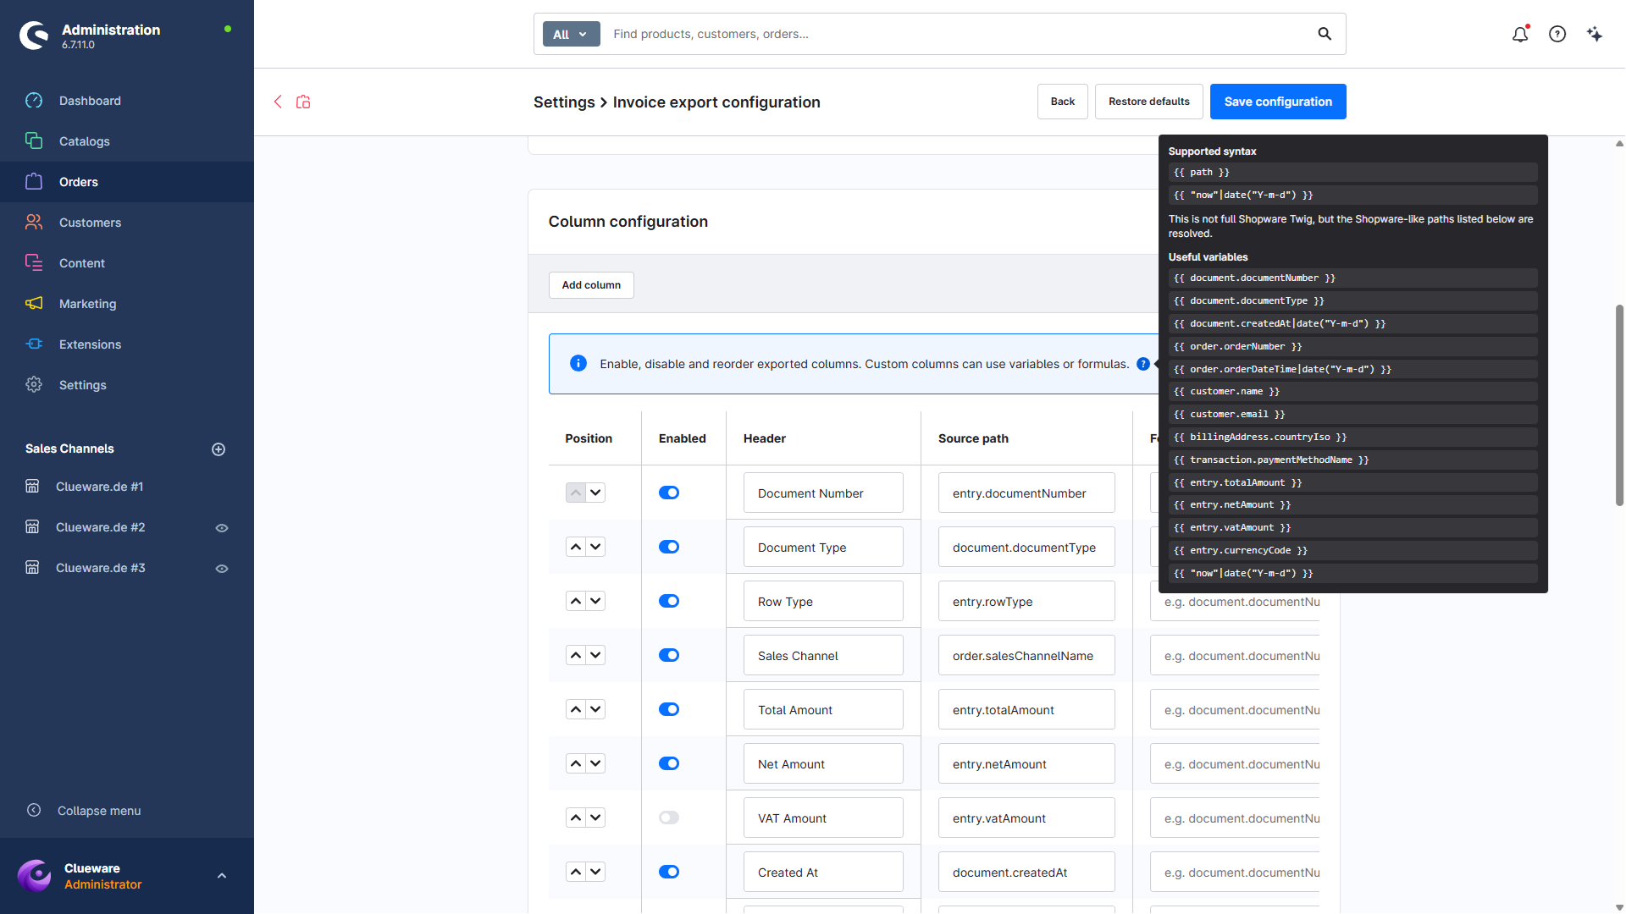Move VAT Amount row down
This screenshot has height=914, width=1626.
tap(595, 818)
